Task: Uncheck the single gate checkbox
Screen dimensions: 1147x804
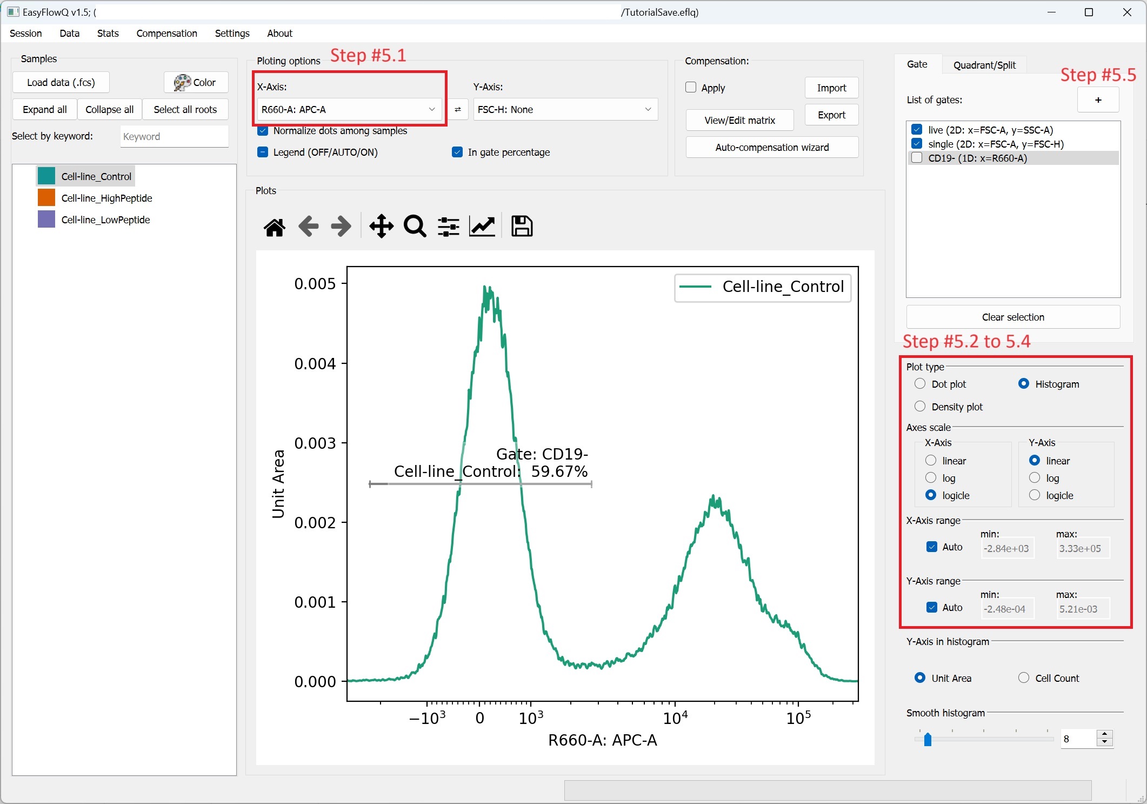Action: pos(917,144)
